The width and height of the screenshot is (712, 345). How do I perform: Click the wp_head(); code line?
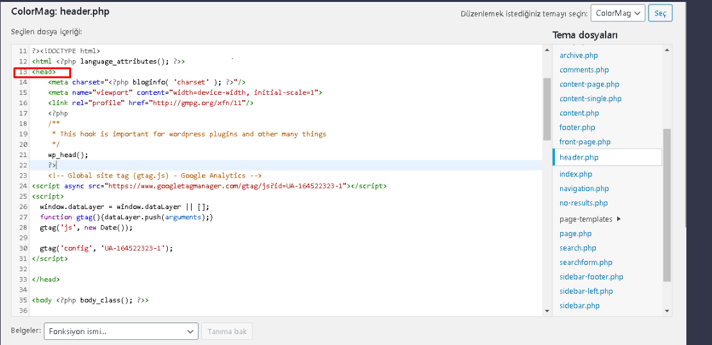(x=68, y=155)
